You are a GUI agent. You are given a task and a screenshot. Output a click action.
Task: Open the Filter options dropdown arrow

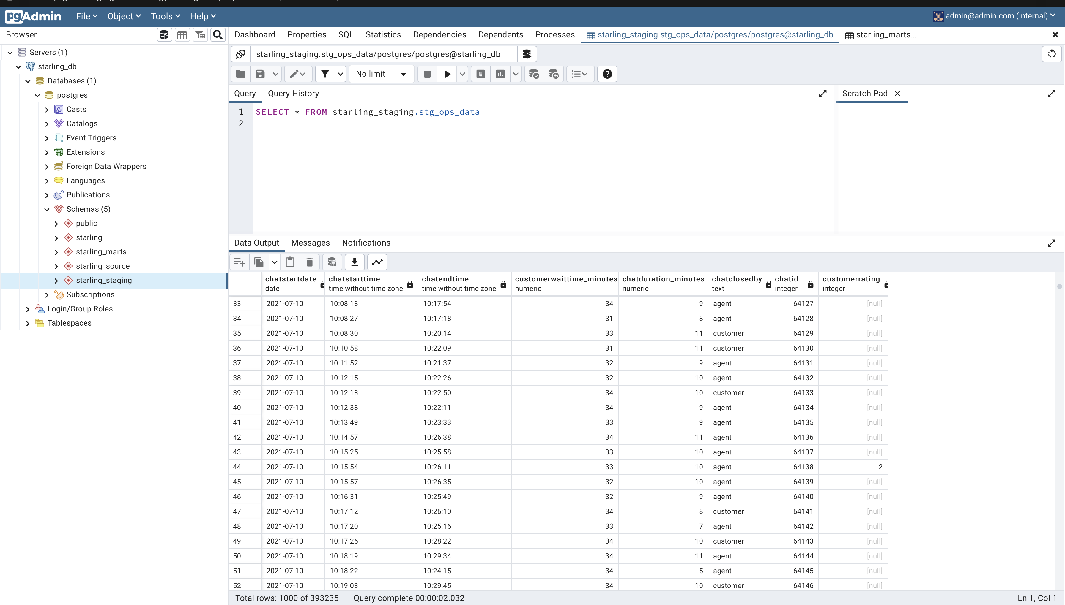pyautogui.click(x=341, y=74)
